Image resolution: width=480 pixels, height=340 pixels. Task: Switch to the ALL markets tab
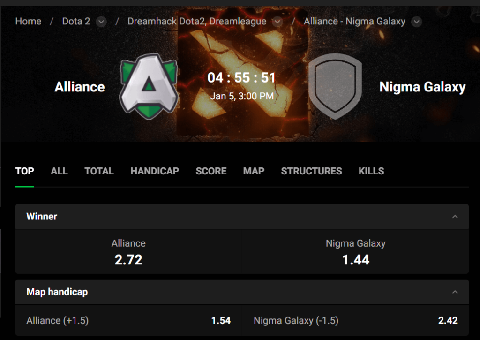pyautogui.click(x=59, y=171)
